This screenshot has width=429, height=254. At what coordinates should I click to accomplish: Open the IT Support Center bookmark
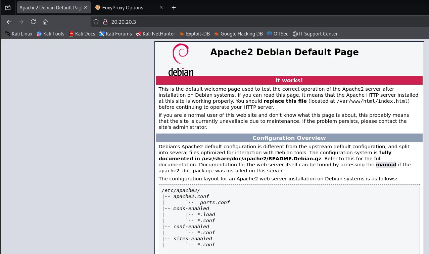coord(315,34)
